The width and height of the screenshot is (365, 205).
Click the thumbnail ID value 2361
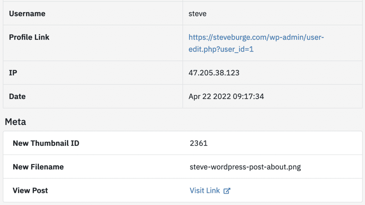tap(199, 143)
